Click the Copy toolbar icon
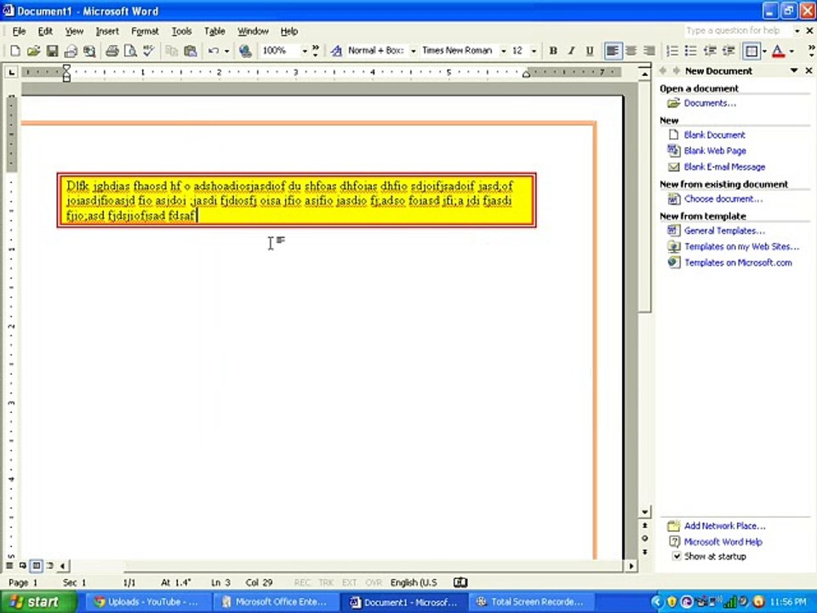The width and height of the screenshot is (817, 613). [171, 50]
